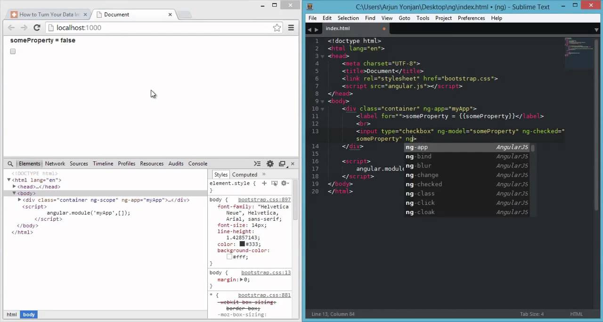603x322 pixels.
Task: Click the #333 color swatch
Action: point(242,244)
